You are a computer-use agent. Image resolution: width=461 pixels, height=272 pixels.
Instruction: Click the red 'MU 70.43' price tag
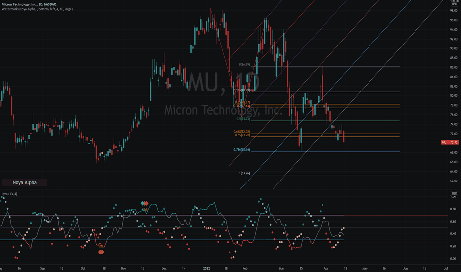pyautogui.click(x=450, y=142)
